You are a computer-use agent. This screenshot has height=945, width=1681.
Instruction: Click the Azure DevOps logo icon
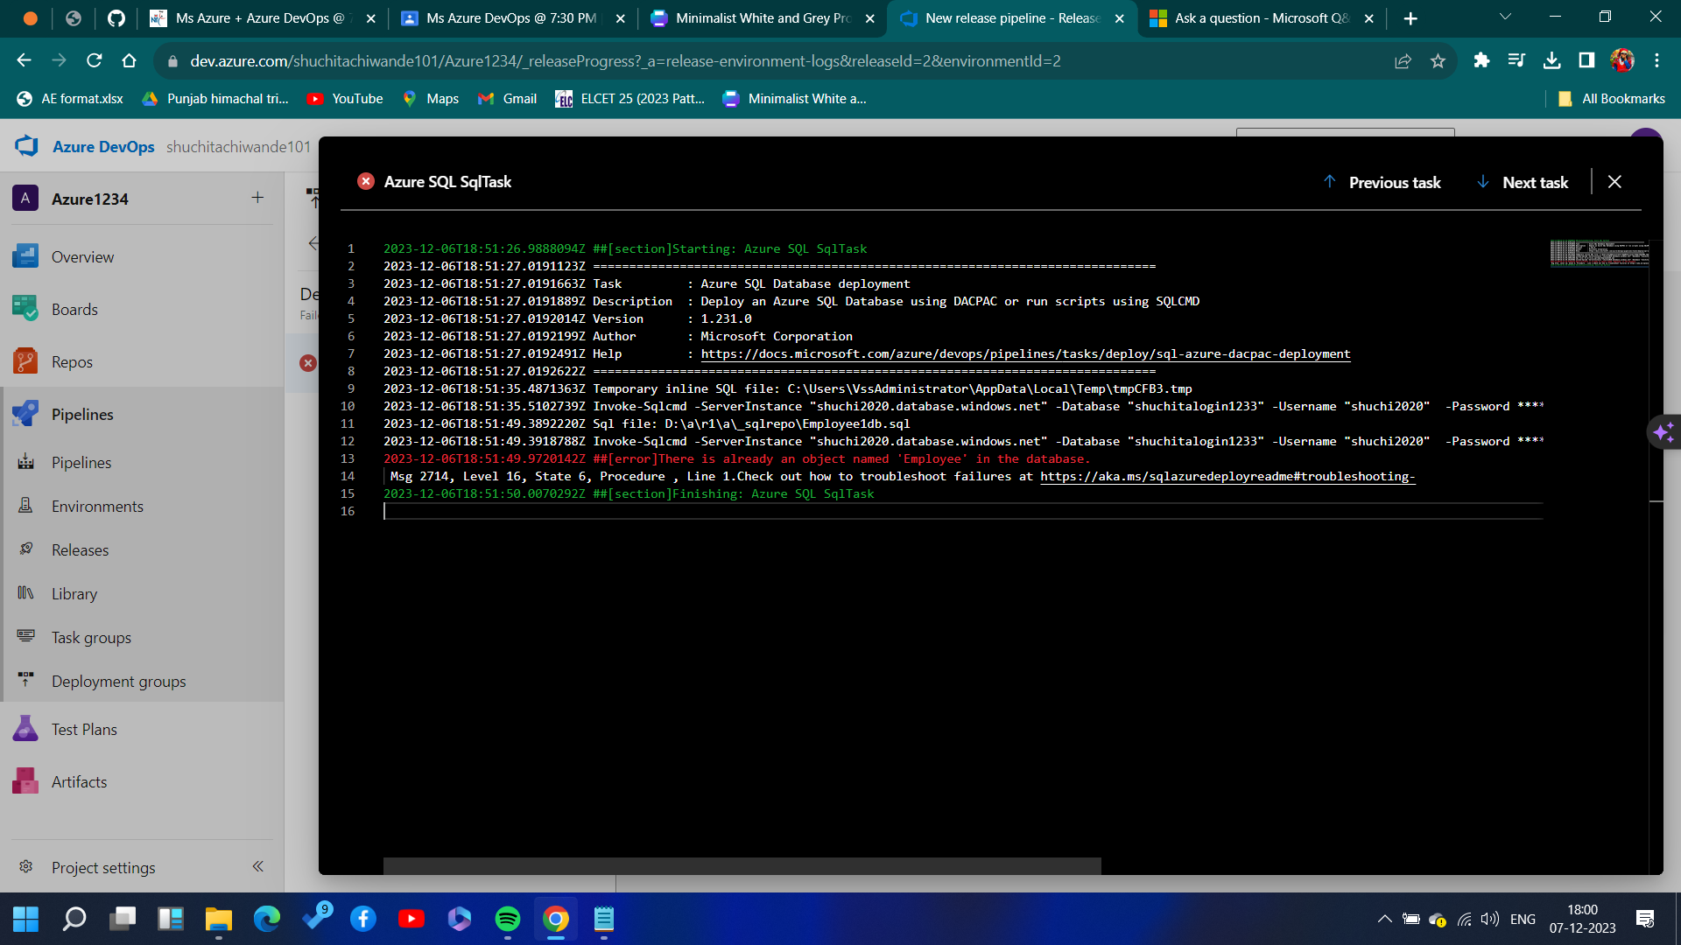pos(26,146)
